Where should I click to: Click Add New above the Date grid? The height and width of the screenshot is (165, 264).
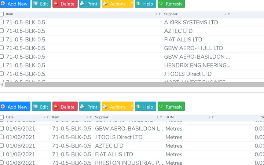click(x=15, y=106)
